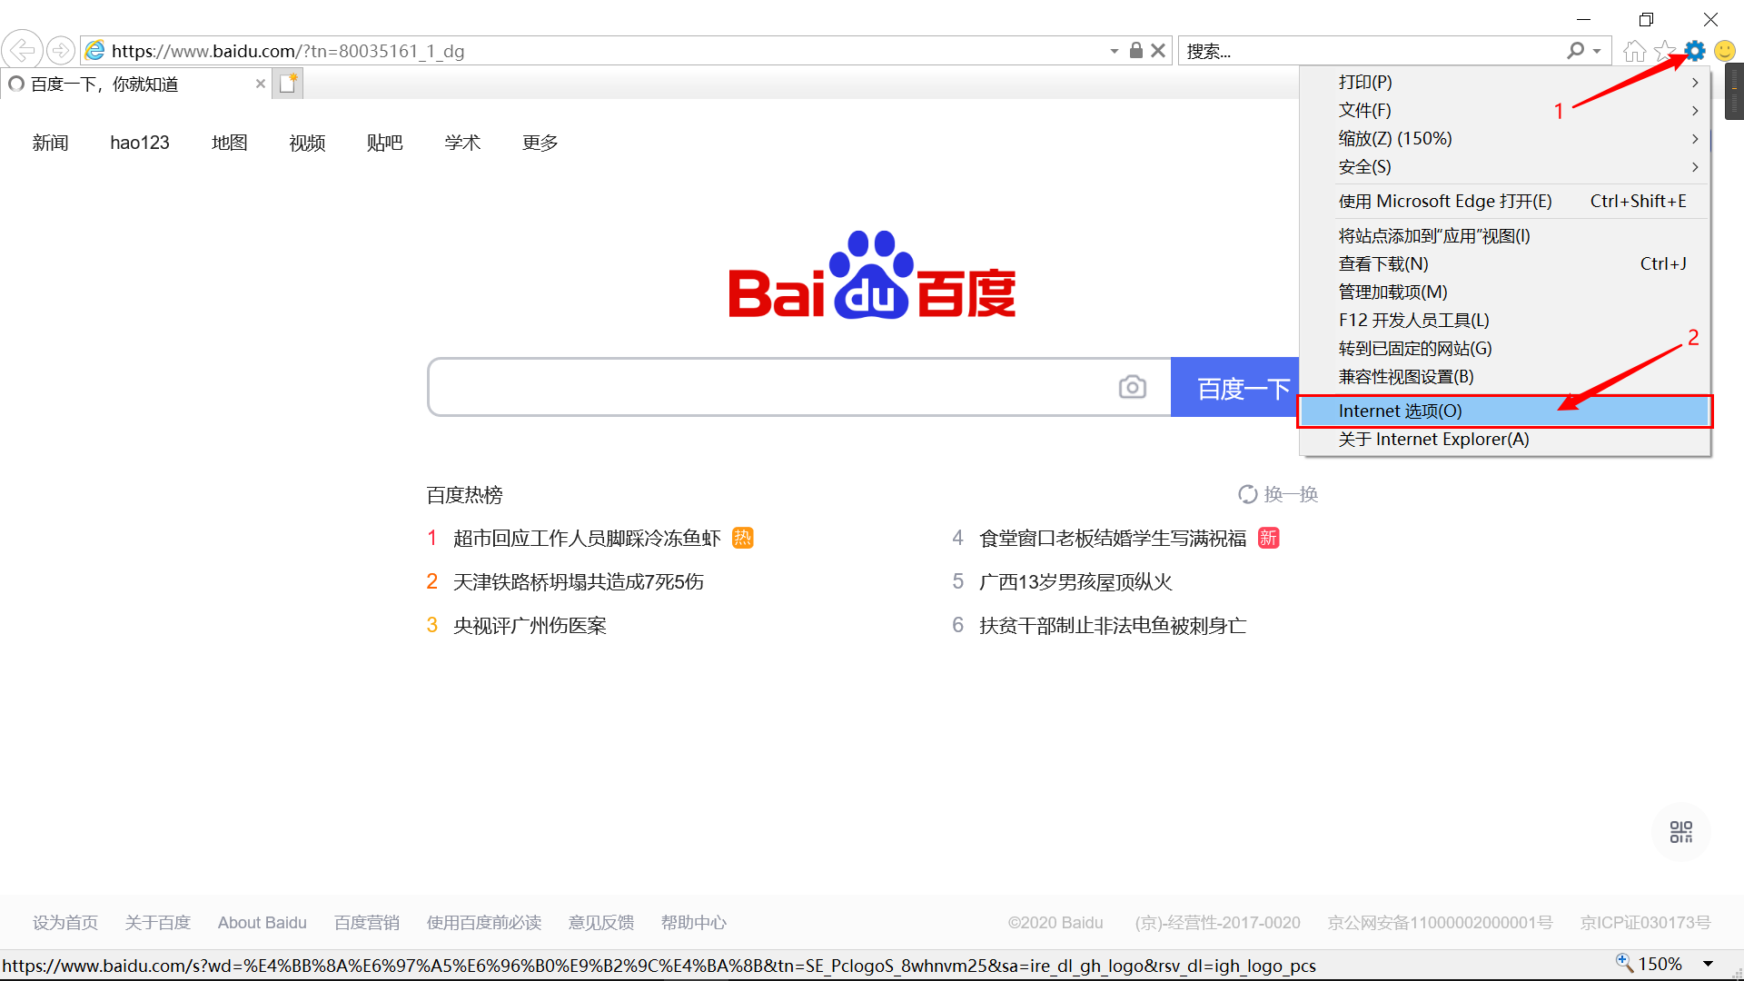The height and width of the screenshot is (981, 1744).
Task: Open hot item 央视评广州伤医案
Action: point(530,625)
